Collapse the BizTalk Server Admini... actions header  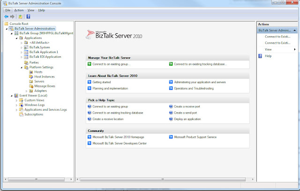[x=295, y=30]
